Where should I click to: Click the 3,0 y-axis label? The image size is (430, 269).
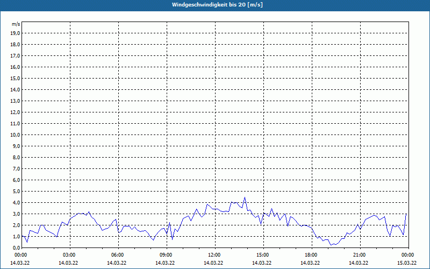[x=17, y=214]
